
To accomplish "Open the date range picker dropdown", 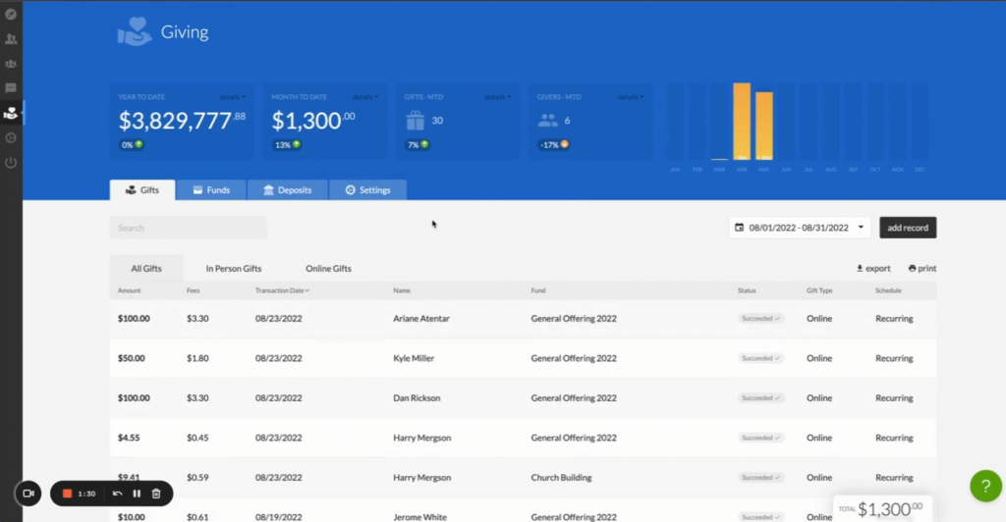I will pyautogui.click(x=800, y=228).
